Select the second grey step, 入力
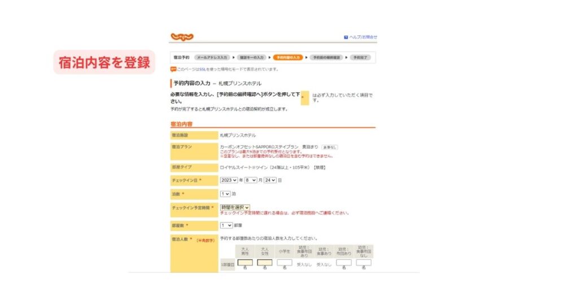Screen dimensions: 578x303 252,57
